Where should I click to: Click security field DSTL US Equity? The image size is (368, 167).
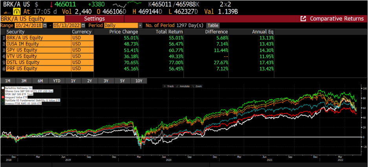[x=38, y=62]
